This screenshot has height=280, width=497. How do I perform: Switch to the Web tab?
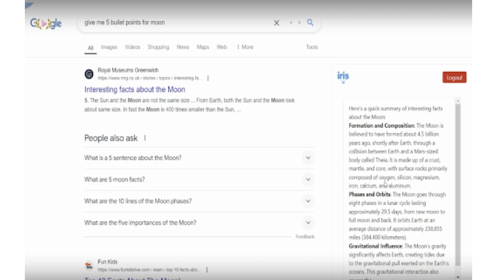pyautogui.click(x=222, y=47)
